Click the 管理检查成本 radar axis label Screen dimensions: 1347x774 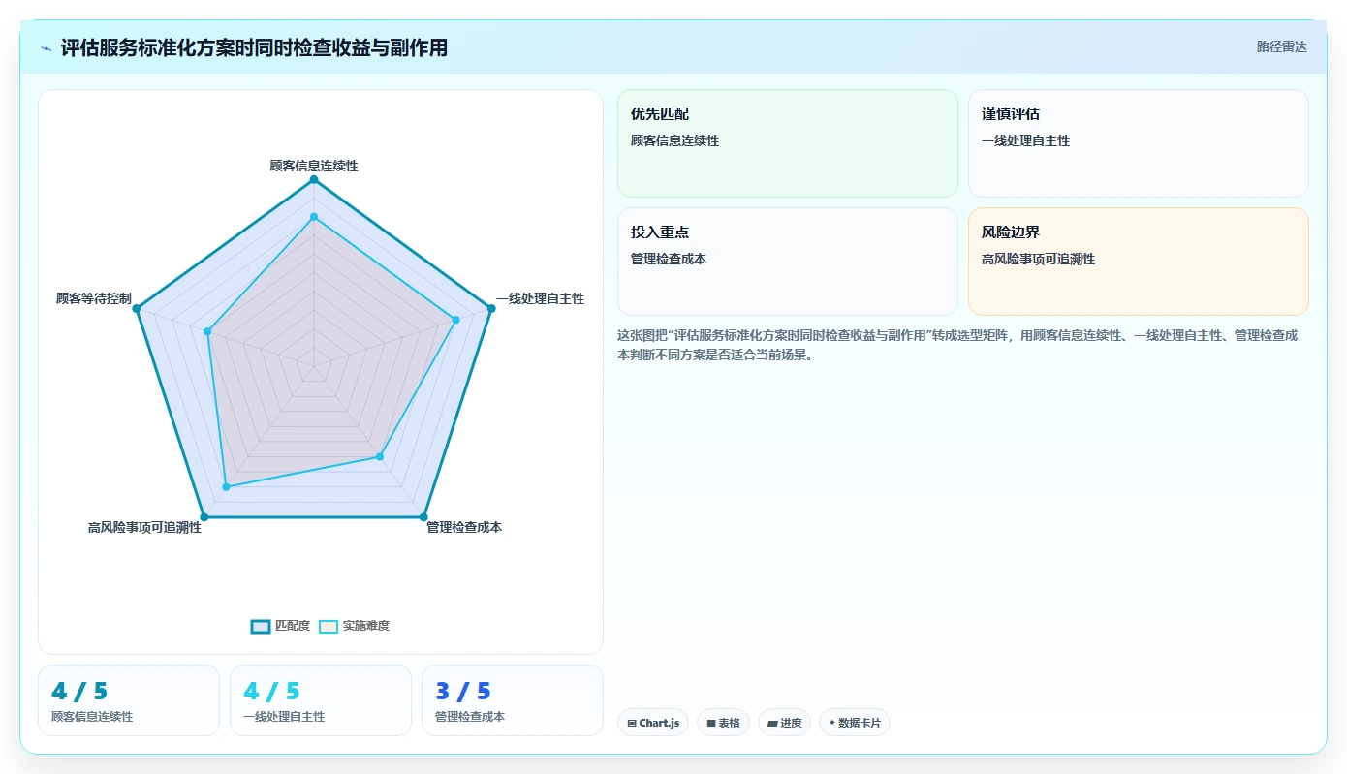(x=464, y=527)
